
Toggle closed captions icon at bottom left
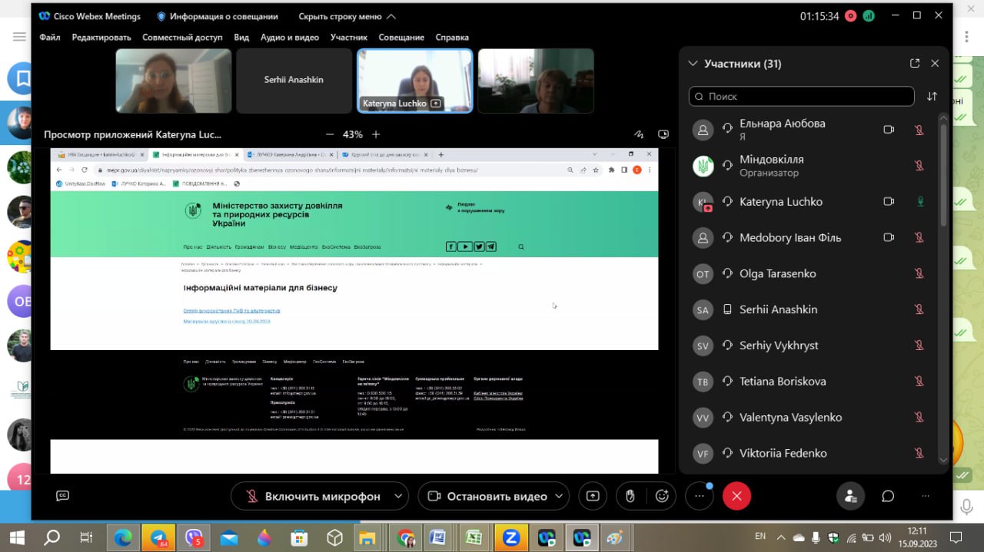pyautogui.click(x=63, y=496)
